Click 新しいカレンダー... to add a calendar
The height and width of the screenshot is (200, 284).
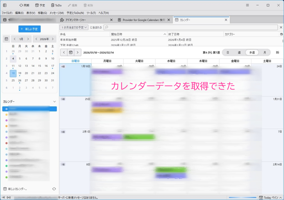pyautogui.click(x=17, y=189)
